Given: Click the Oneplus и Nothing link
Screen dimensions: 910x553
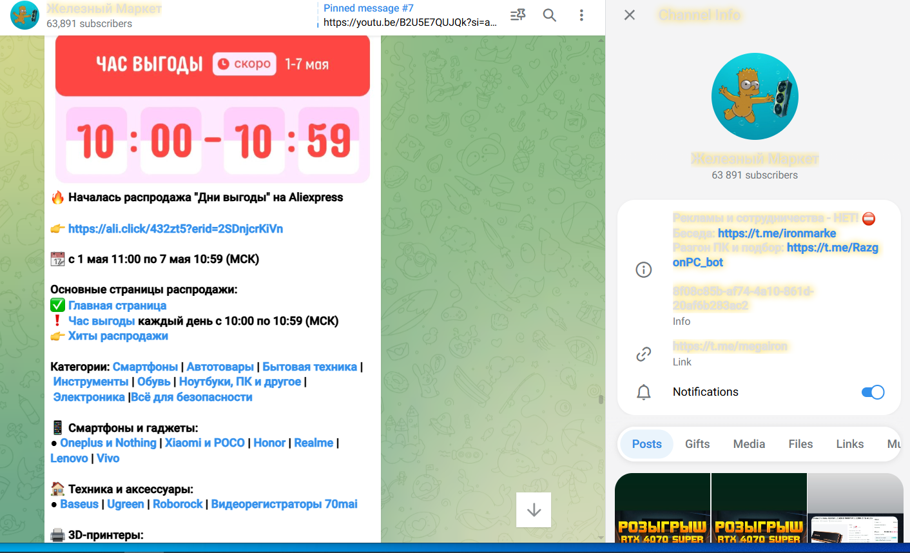Looking at the screenshot, I should click(x=108, y=443).
